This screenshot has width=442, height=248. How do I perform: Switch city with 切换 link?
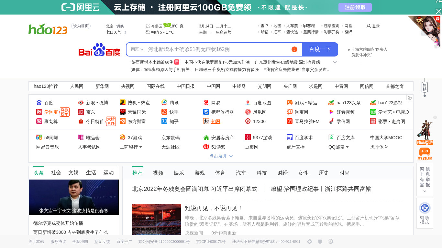coord(120,26)
